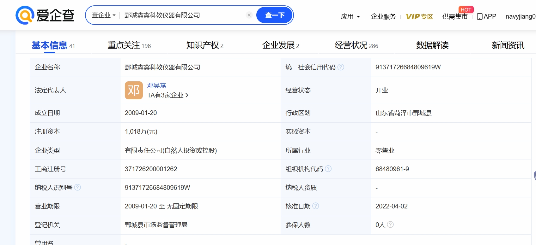This screenshot has width=536, height=245.
Task: Clear the search box with the X icon
Action: [249, 15]
